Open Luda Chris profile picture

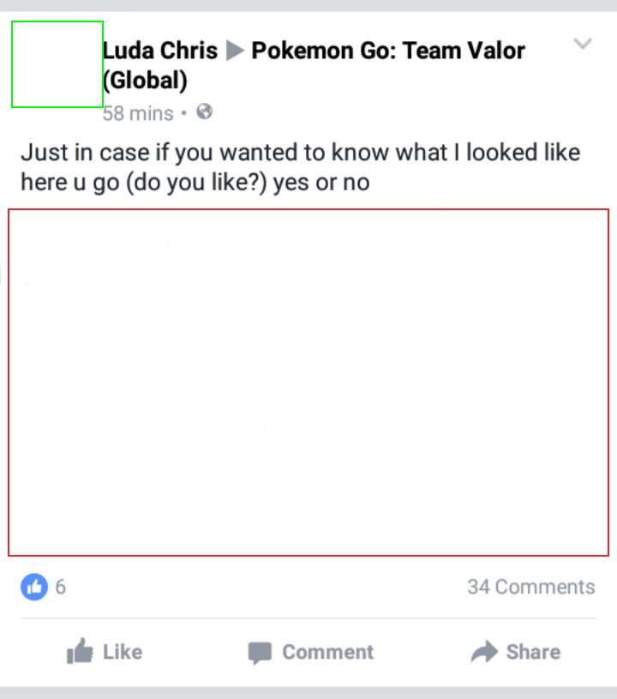tap(57, 64)
